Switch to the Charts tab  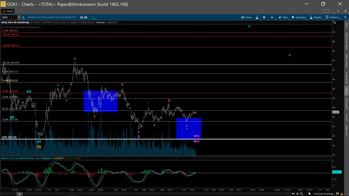8,11
